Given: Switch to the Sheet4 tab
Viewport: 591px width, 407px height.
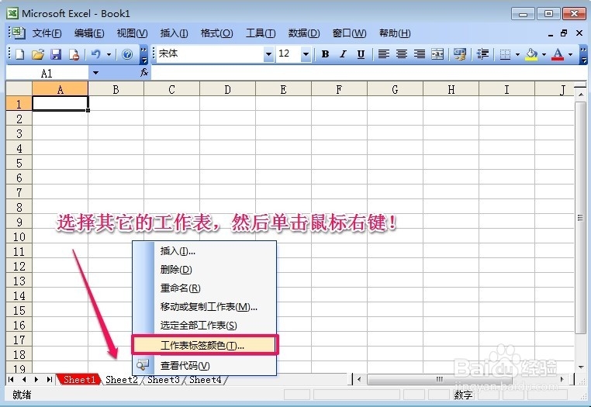Looking at the screenshot, I should pos(205,380).
